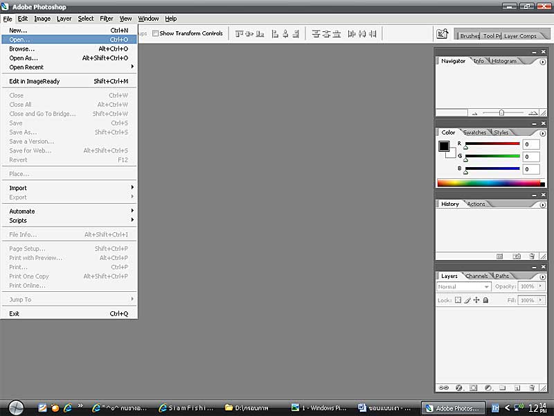Expand the Automate submenu
The width and height of the screenshot is (554, 416).
coord(69,211)
